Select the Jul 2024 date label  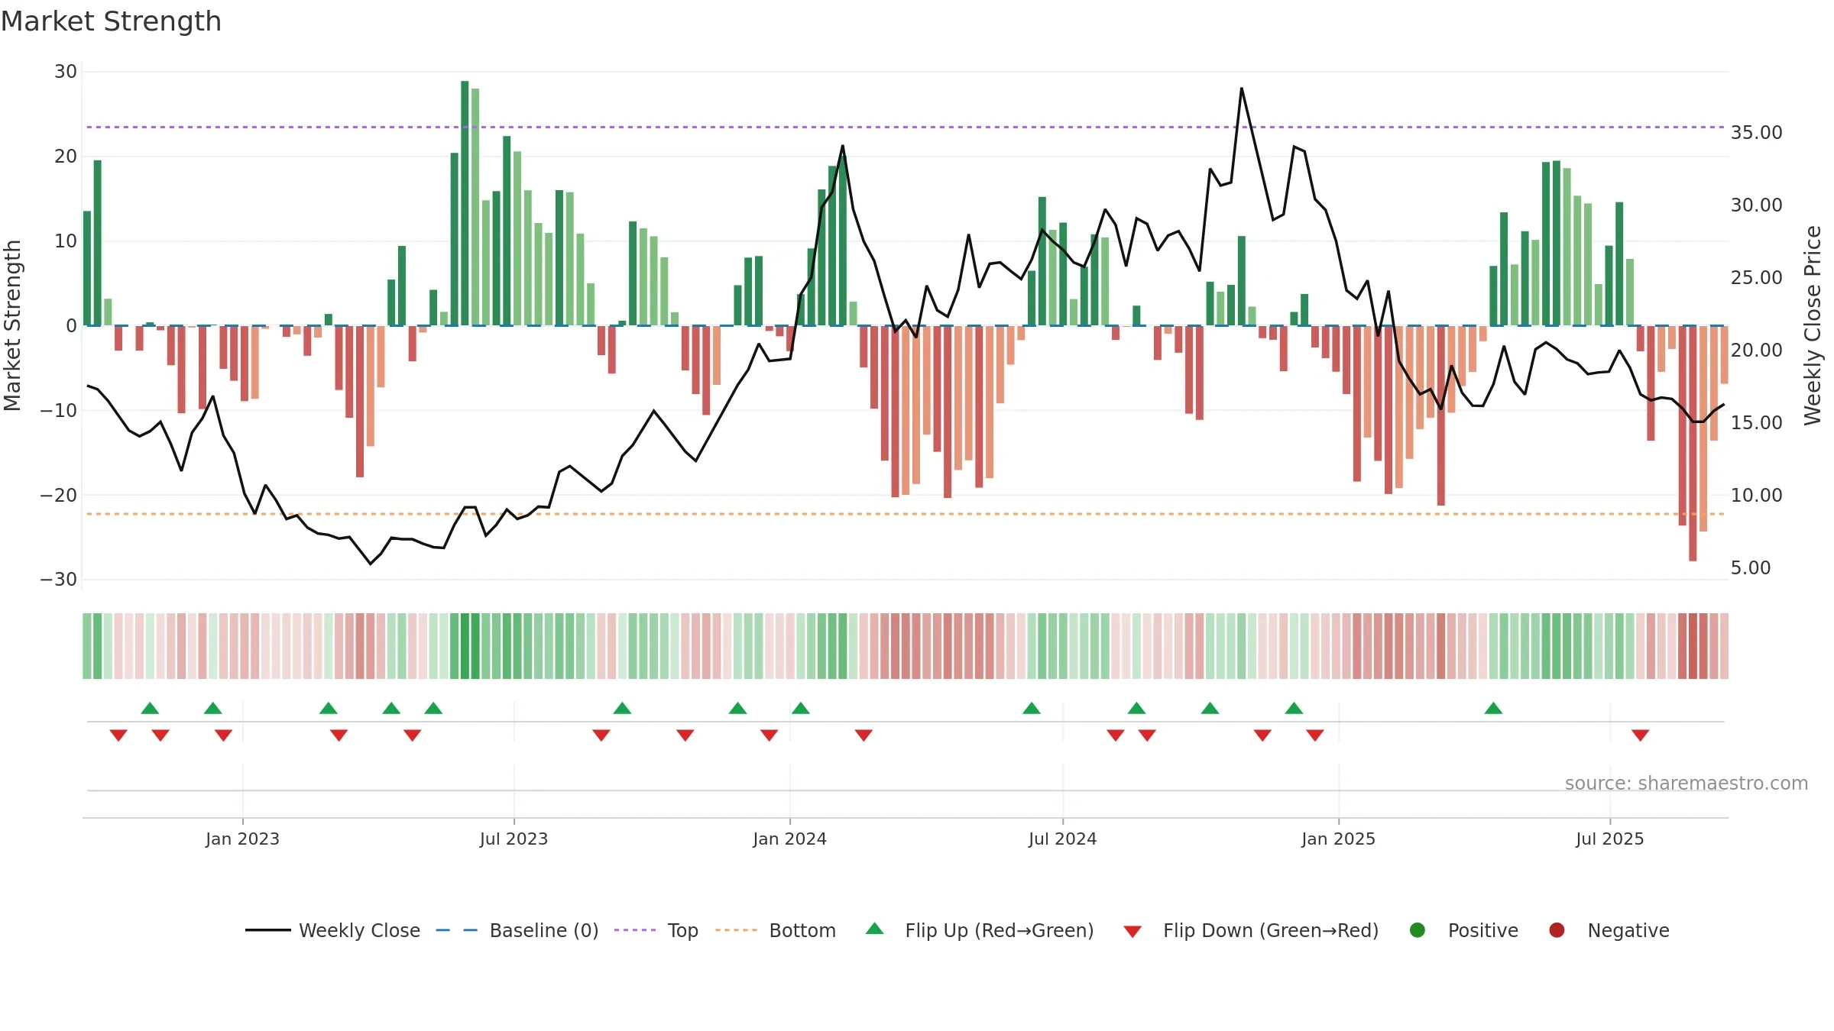click(x=1062, y=839)
